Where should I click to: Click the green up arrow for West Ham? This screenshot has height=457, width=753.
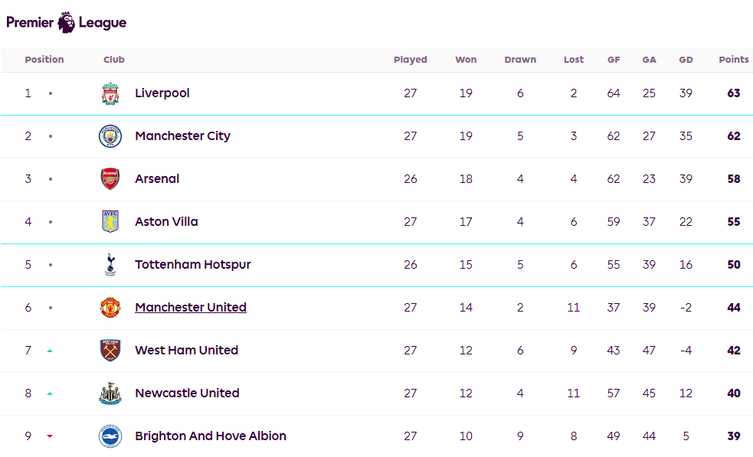(x=50, y=351)
